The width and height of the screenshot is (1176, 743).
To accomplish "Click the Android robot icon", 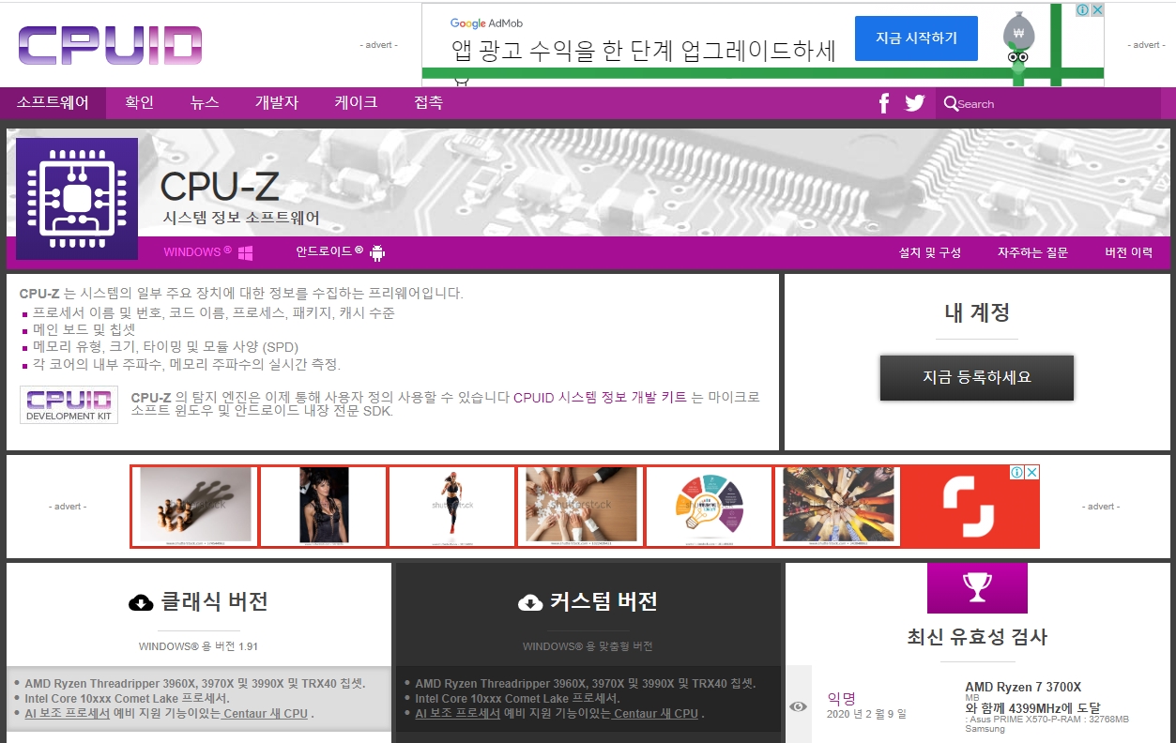I will 378,253.
